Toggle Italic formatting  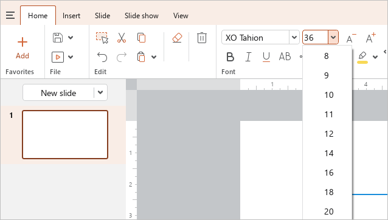click(x=248, y=57)
